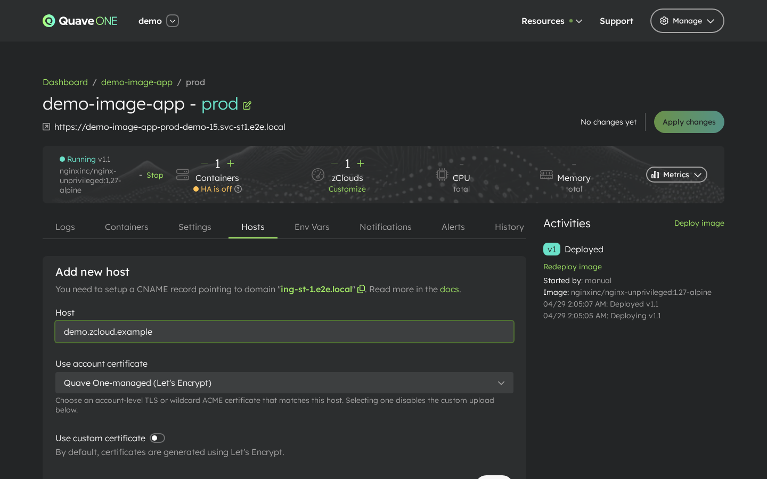This screenshot has width=767, height=479.
Task: Open app URL using the external link icon
Action: 46,127
